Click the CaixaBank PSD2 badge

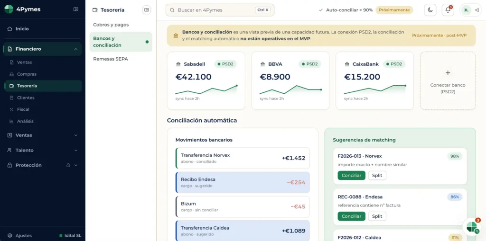pos(394,64)
